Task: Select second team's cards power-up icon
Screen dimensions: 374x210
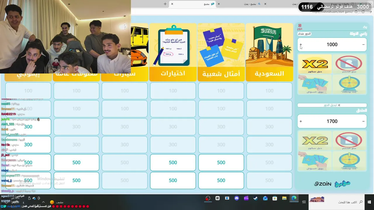Action: tap(315, 161)
